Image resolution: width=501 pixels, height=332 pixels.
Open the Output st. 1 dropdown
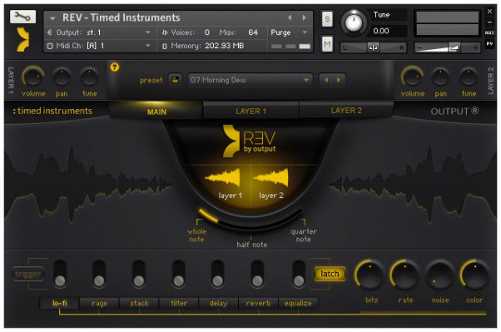[x=99, y=32]
